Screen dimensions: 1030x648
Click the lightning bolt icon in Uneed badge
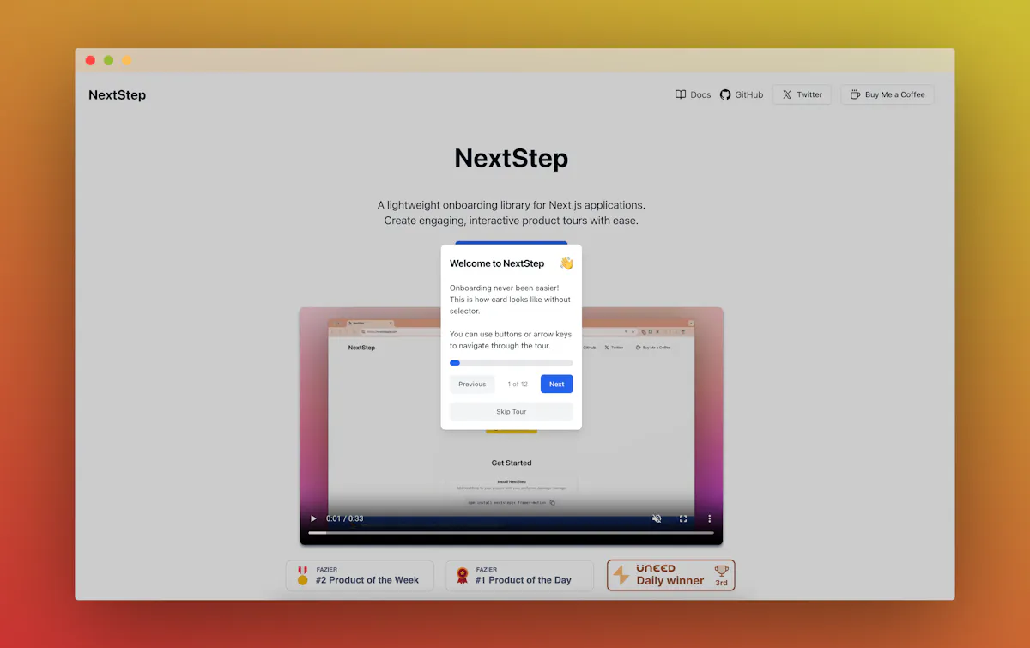[621, 575]
